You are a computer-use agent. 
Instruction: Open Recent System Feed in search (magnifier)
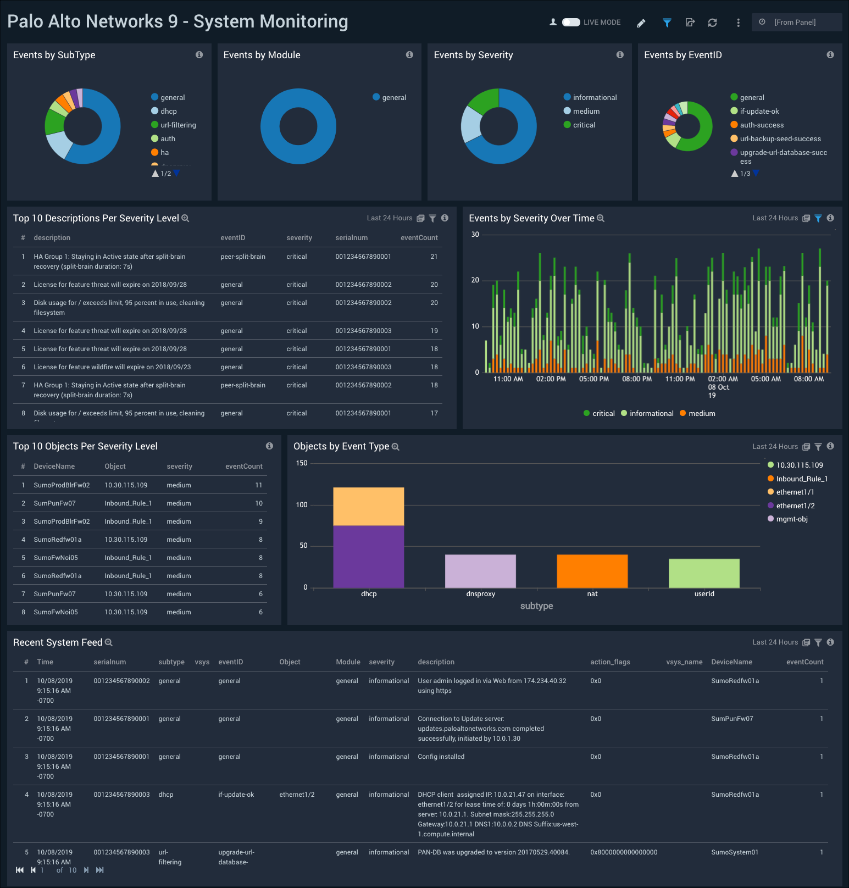pos(108,642)
